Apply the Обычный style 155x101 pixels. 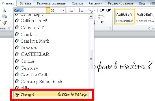point(125,17)
